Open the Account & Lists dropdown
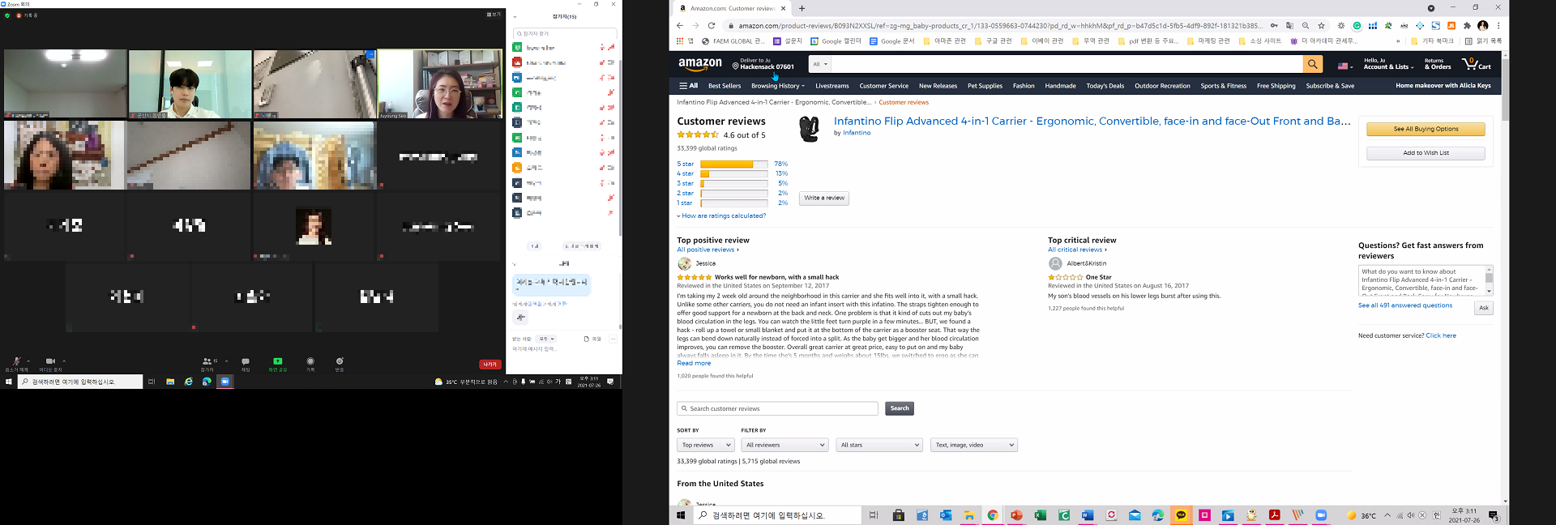The image size is (1556, 525). pos(1388,63)
